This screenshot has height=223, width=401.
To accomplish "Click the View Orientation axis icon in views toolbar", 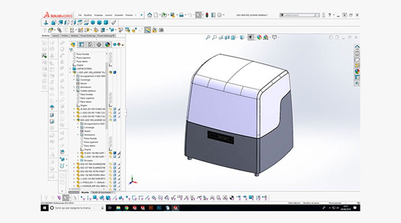I will (x=46, y=23).
